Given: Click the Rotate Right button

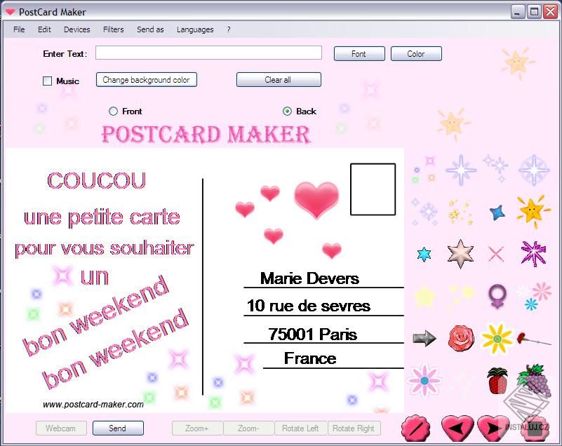Looking at the screenshot, I should tap(354, 428).
